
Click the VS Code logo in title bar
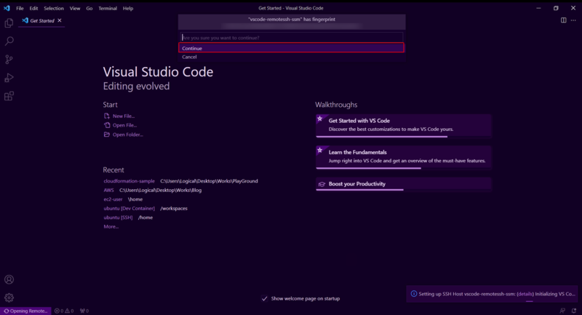[7, 8]
